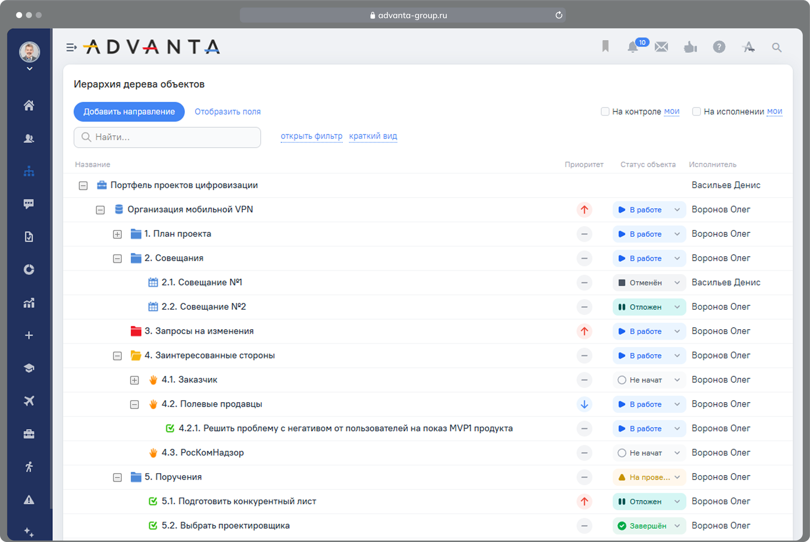
Task: Open the 'краткий вид' link
Action: tap(373, 136)
